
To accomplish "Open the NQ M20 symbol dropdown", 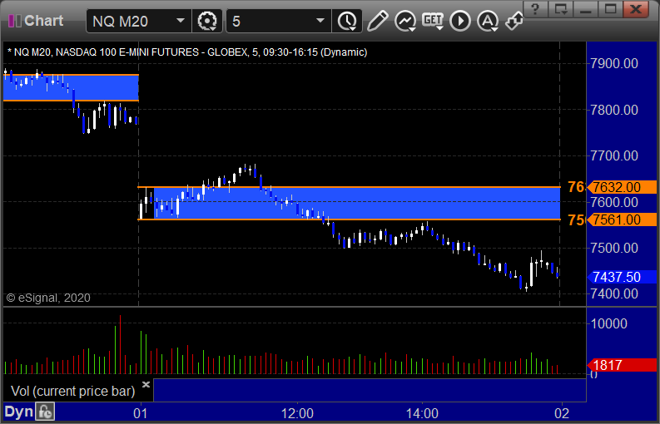I will pos(180,21).
